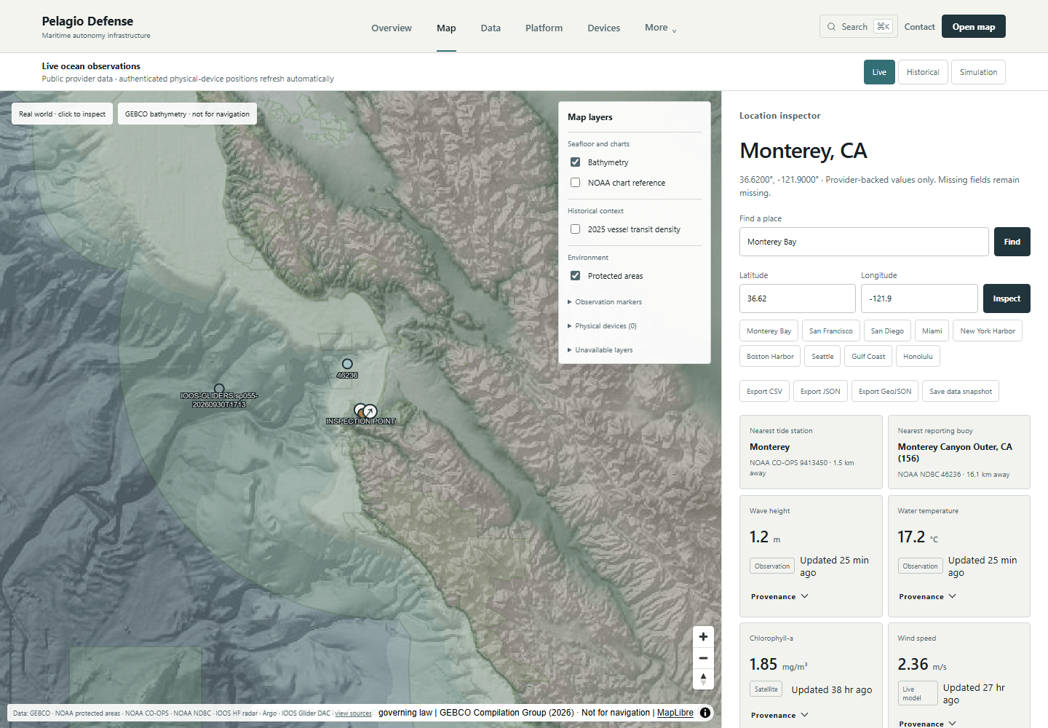Open the map attribution info icon
This screenshot has width=1048, height=728.
click(705, 713)
